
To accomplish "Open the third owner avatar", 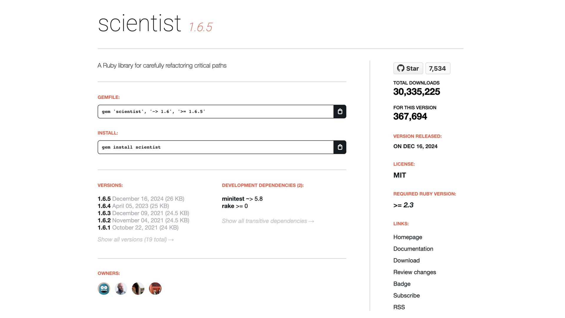I will tap(138, 289).
